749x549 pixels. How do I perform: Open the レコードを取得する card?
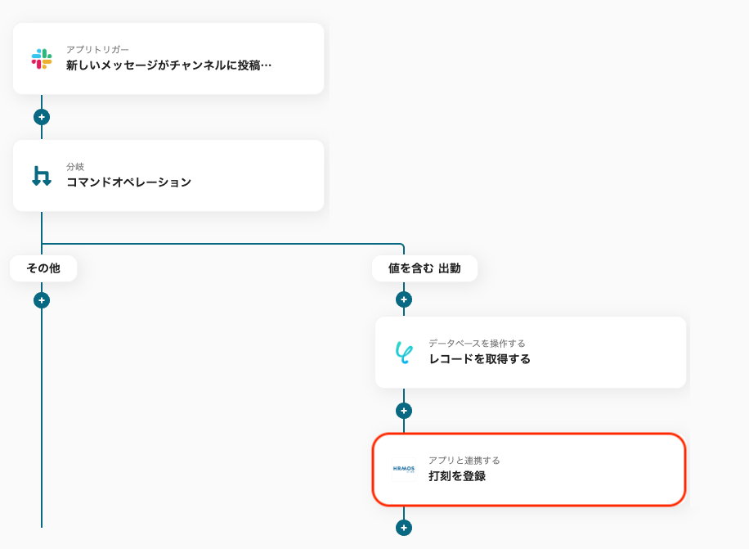point(531,353)
